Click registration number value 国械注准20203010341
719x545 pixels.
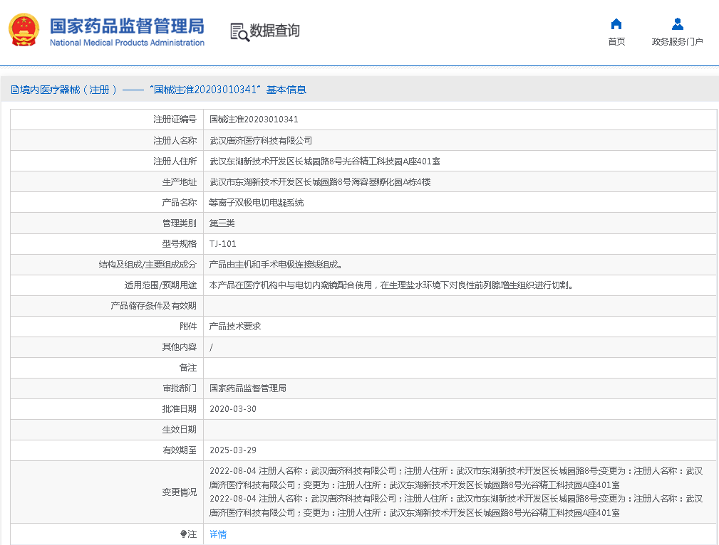(254, 120)
